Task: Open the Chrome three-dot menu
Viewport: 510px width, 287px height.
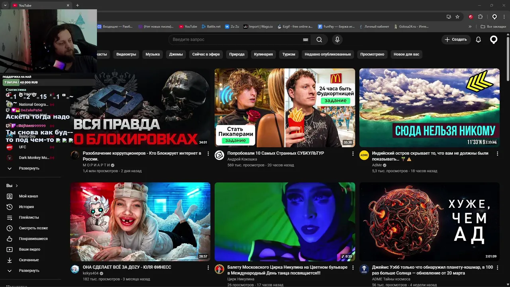Action: pyautogui.click(x=504, y=17)
